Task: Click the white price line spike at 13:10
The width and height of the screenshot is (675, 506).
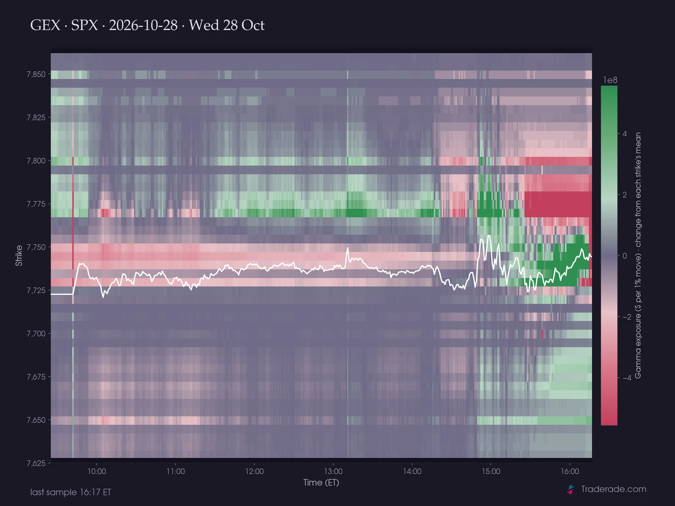Action: [348, 249]
